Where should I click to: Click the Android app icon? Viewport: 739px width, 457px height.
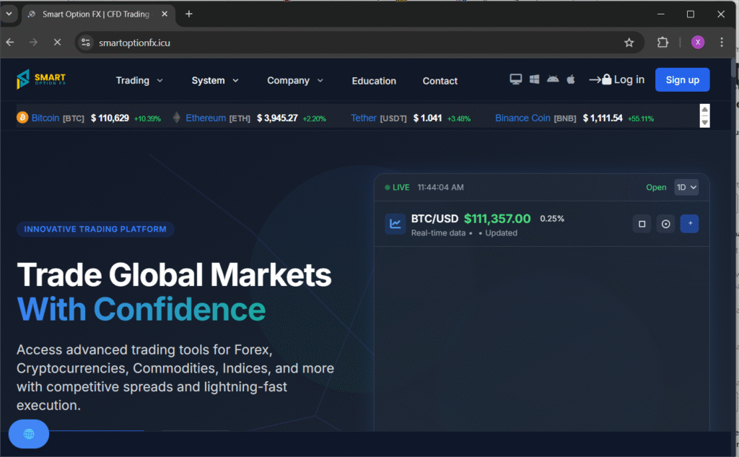point(552,80)
